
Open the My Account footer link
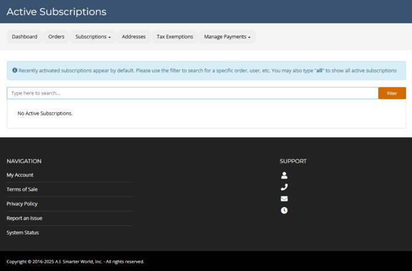[20, 175]
